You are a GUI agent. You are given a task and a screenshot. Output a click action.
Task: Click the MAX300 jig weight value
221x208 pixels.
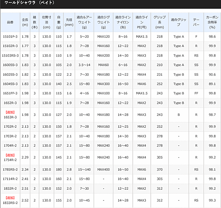tap(103, 84)
